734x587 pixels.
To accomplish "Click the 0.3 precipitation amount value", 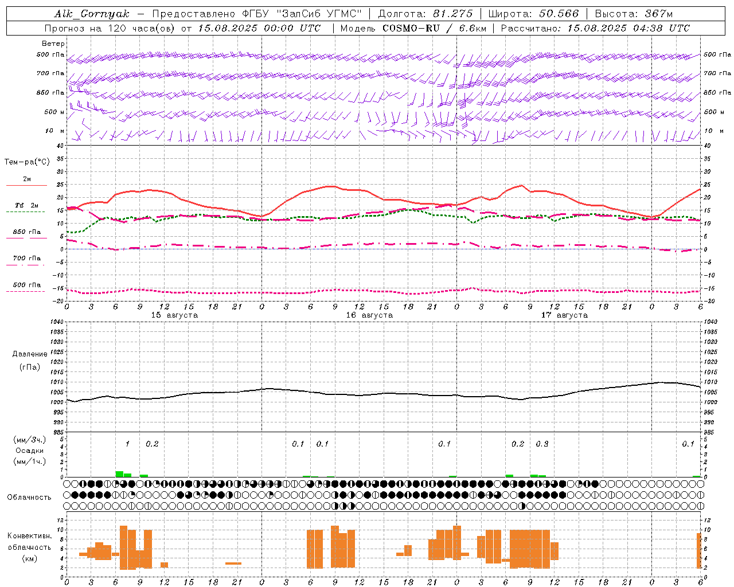I will pos(542,444).
